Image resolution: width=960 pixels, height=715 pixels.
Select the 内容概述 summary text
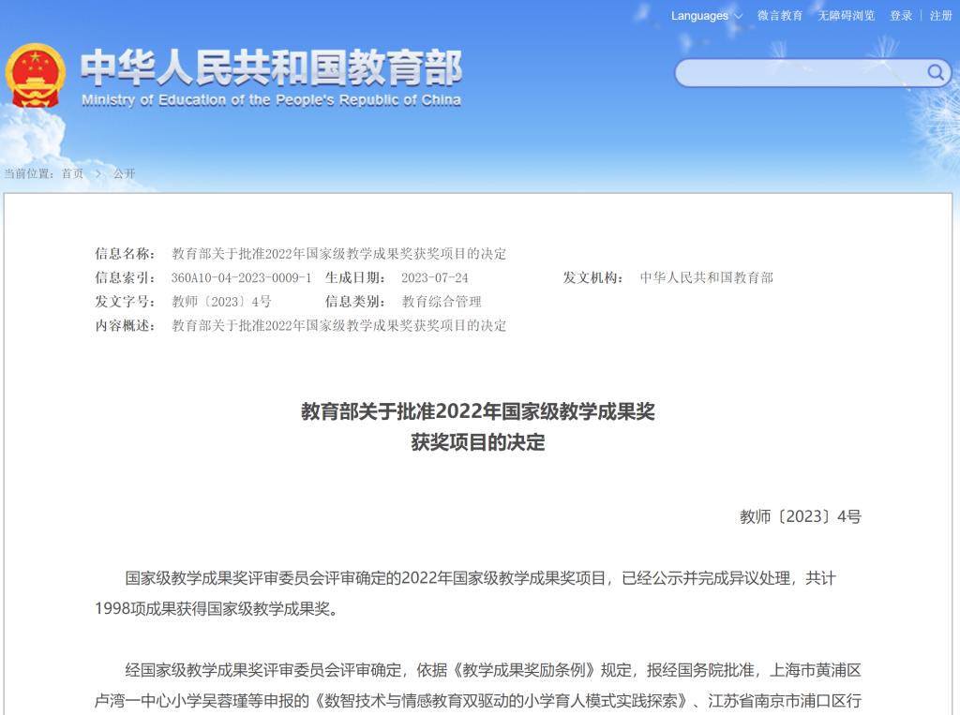point(339,326)
